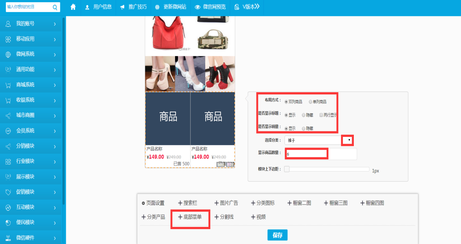This screenshot has height=244, width=461.
Task: Click the 我的账号 user icon
Action: 8,24
